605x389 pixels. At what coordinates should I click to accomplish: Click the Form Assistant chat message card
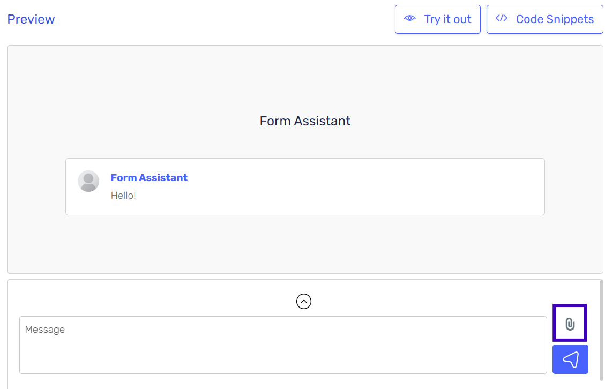[305, 187]
